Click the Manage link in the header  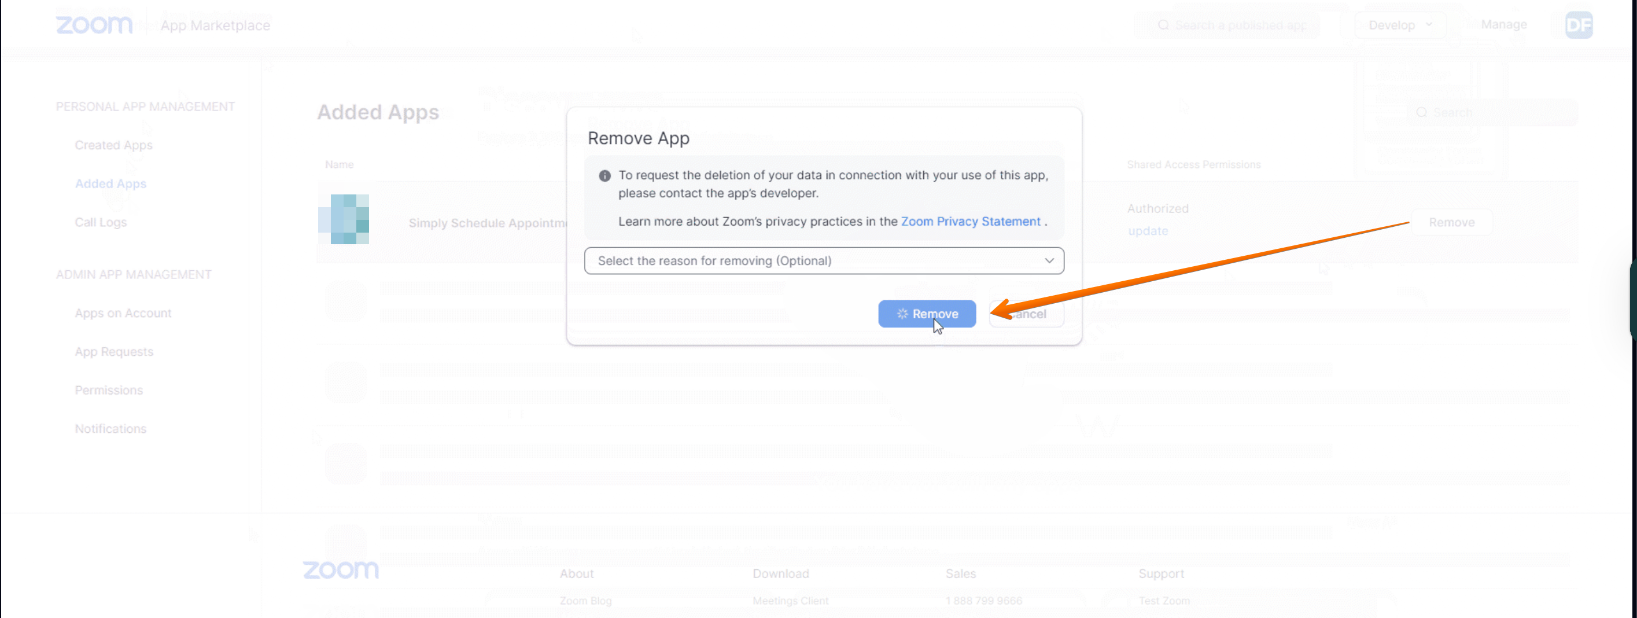tap(1503, 24)
